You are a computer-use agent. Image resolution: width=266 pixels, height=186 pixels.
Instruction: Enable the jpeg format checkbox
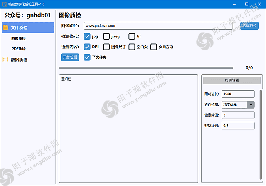[x=106, y=36]
